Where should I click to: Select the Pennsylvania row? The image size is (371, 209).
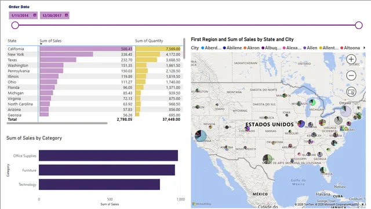click(x=94, y=71)
